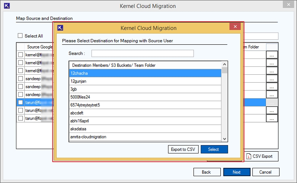Select 6574ytreyteytret5 entry
The height and width of the screenshot is (183, 297).
click(145, 105)
